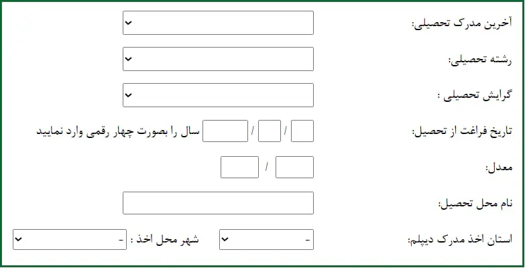Click the four-digit graduation year field
This screenshot has width=525, height=268.
[x=225, y=131]
